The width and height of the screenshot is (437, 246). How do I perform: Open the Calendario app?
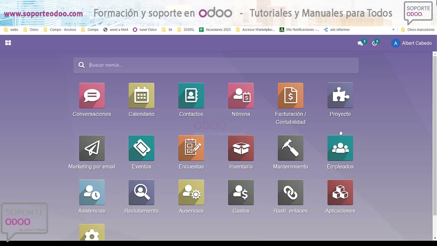click(141, 96)
